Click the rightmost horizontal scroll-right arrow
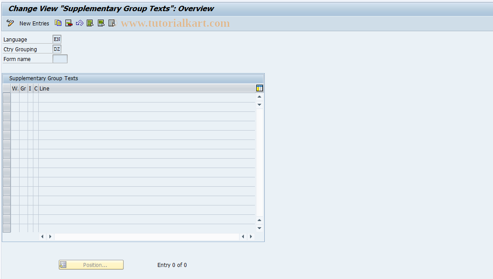The width and height of the screenshot is (493, 279). click(251, 237)
